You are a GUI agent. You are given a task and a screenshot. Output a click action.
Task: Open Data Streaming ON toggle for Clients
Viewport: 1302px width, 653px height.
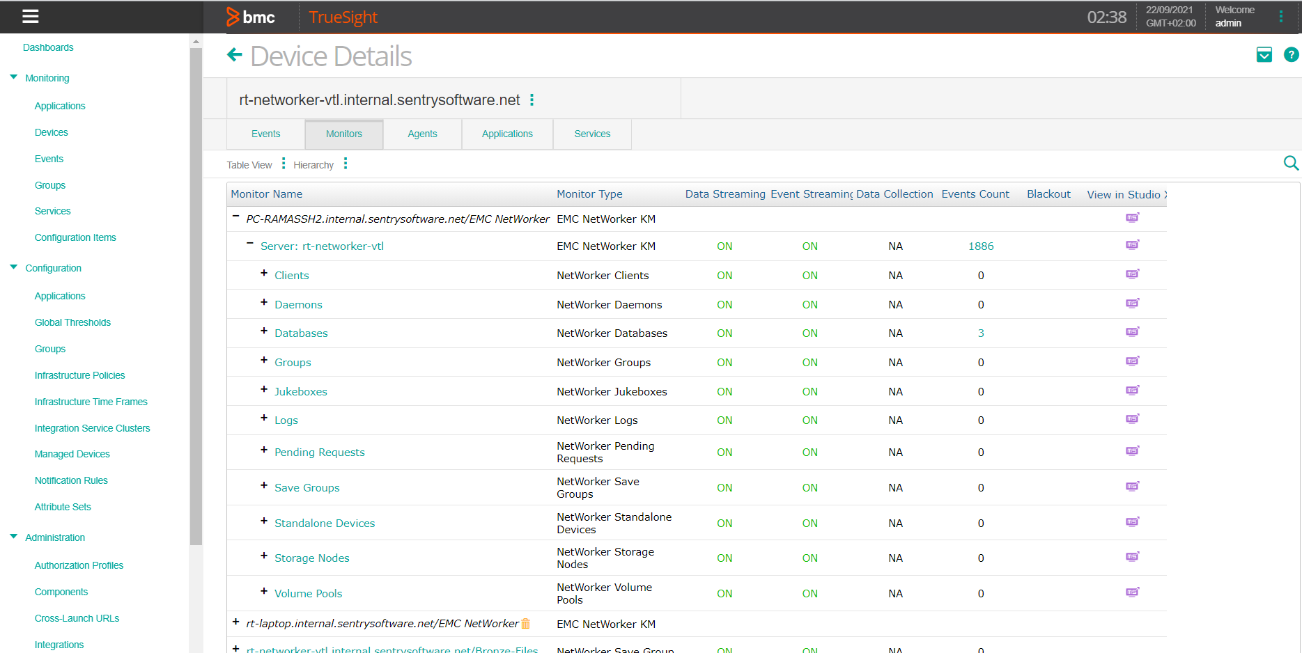pos(724,275)
